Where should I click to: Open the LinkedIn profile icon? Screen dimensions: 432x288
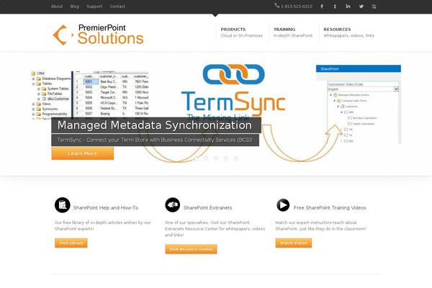pos(348,6)
